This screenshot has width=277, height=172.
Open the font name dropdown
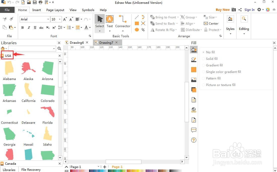coord(48,19)
